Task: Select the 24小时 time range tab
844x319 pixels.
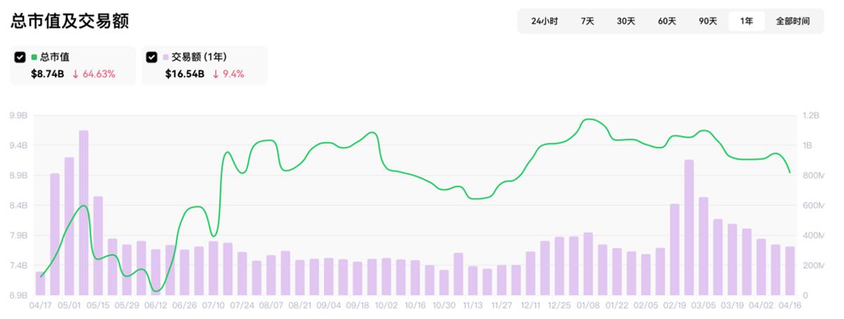Action: 544,21
